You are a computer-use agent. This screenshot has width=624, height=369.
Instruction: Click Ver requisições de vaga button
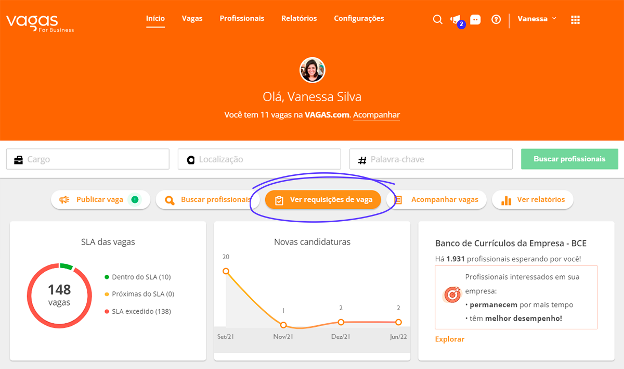point(323,199)
